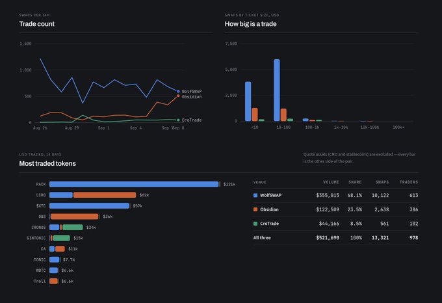The height and width of the screenshot is (303, 442).
Task: Click the 23.5% share value
Action: (355, 209)
